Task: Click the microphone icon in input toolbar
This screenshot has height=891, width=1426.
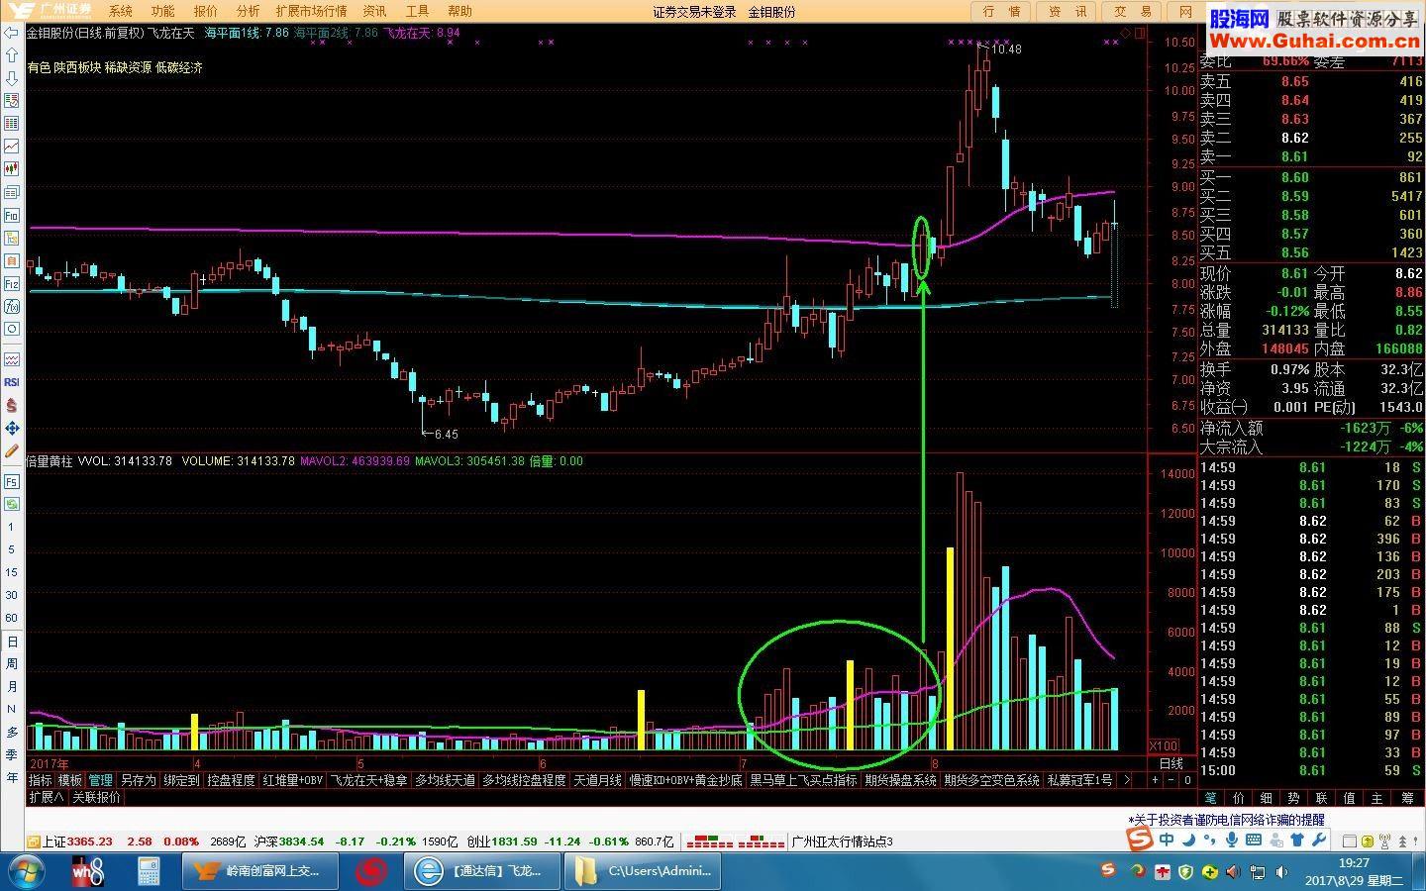Action: (x=1231, y=840)
